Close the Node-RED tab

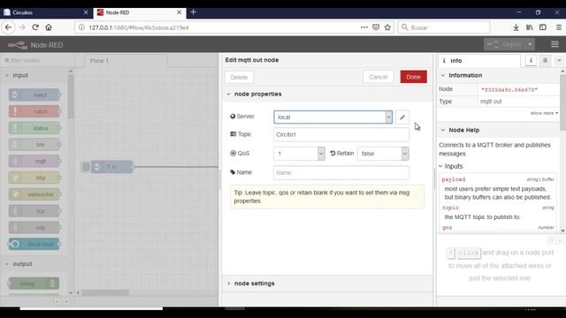[x=179, y=12]
